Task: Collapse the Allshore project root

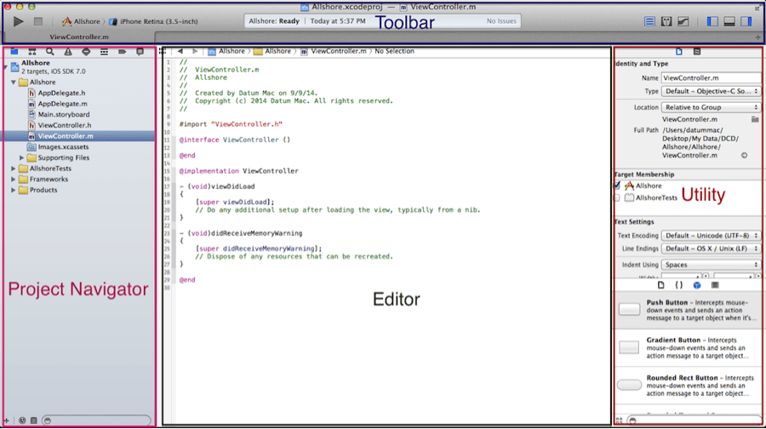Action: pos(6,67)
